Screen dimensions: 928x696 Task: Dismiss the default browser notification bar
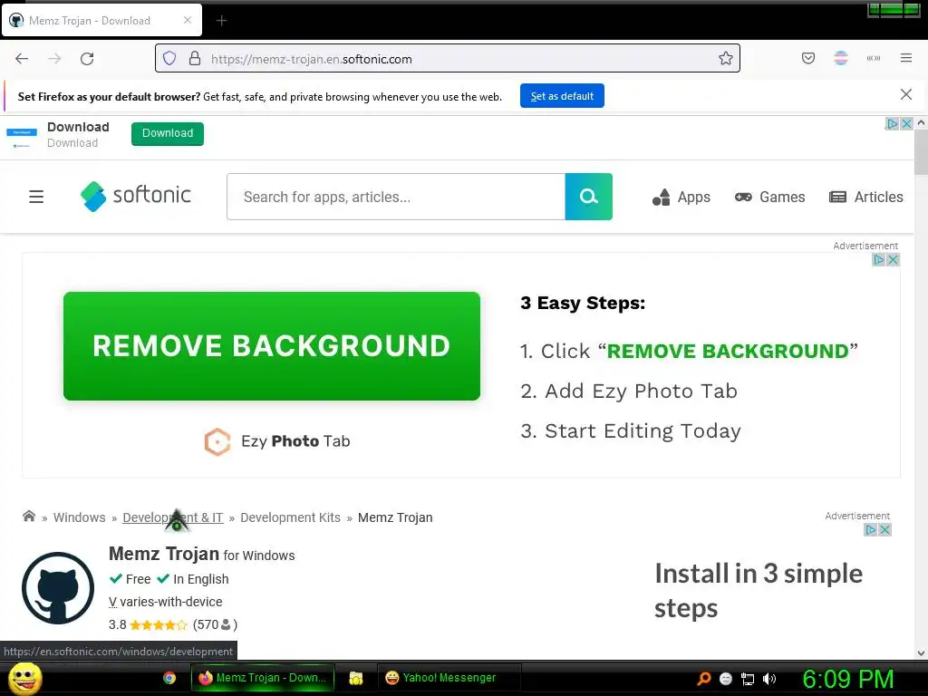(905, 94)
